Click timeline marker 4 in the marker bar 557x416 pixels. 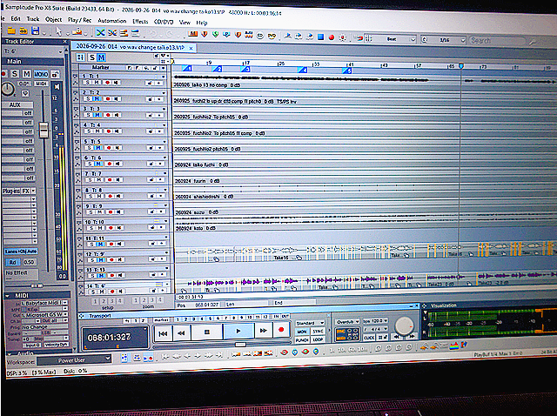pos(303,70)
